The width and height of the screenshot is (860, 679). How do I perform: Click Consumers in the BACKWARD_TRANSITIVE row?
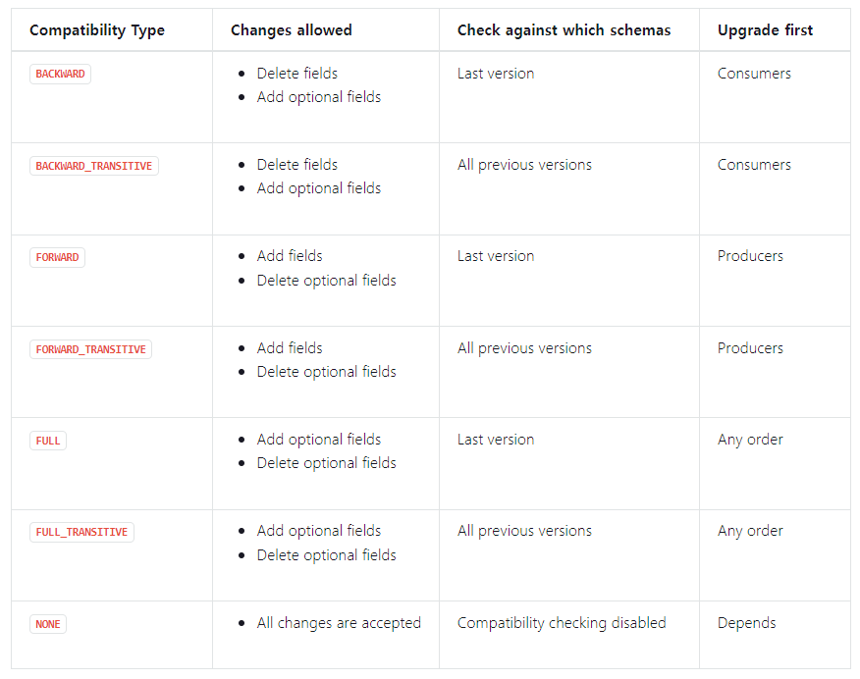[x=754, y=165]
